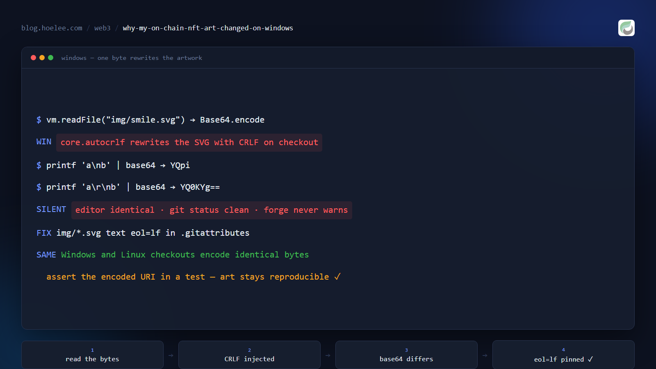The width and height of the screenshot is (656, 369).
Task: Click the FIX line mentioning .gitattributes
Action: coord(143,233)
